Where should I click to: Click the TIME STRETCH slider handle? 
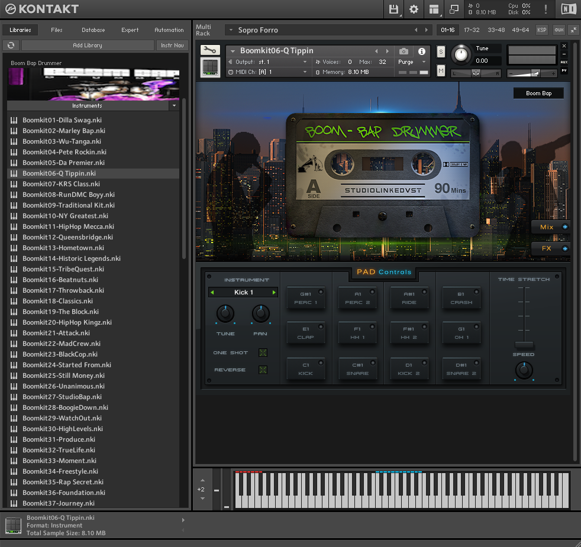point(524,345)
